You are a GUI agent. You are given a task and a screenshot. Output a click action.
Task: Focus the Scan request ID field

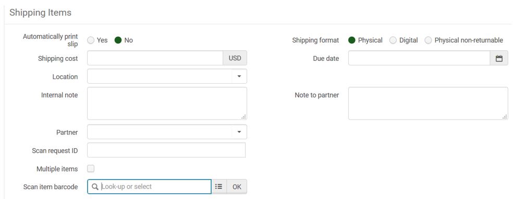166,150
